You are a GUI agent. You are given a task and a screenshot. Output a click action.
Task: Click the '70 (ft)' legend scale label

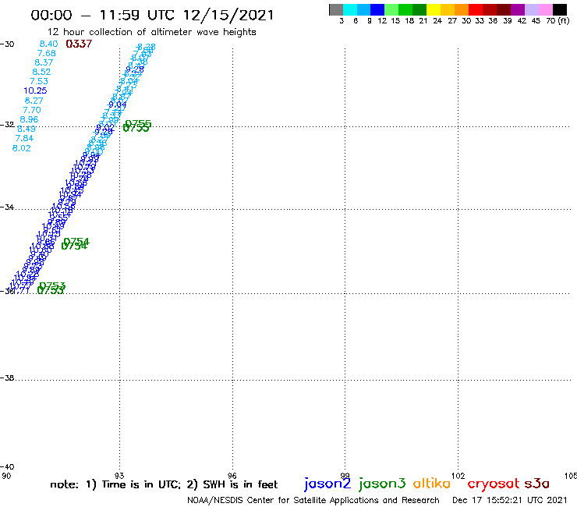point(558,21)
